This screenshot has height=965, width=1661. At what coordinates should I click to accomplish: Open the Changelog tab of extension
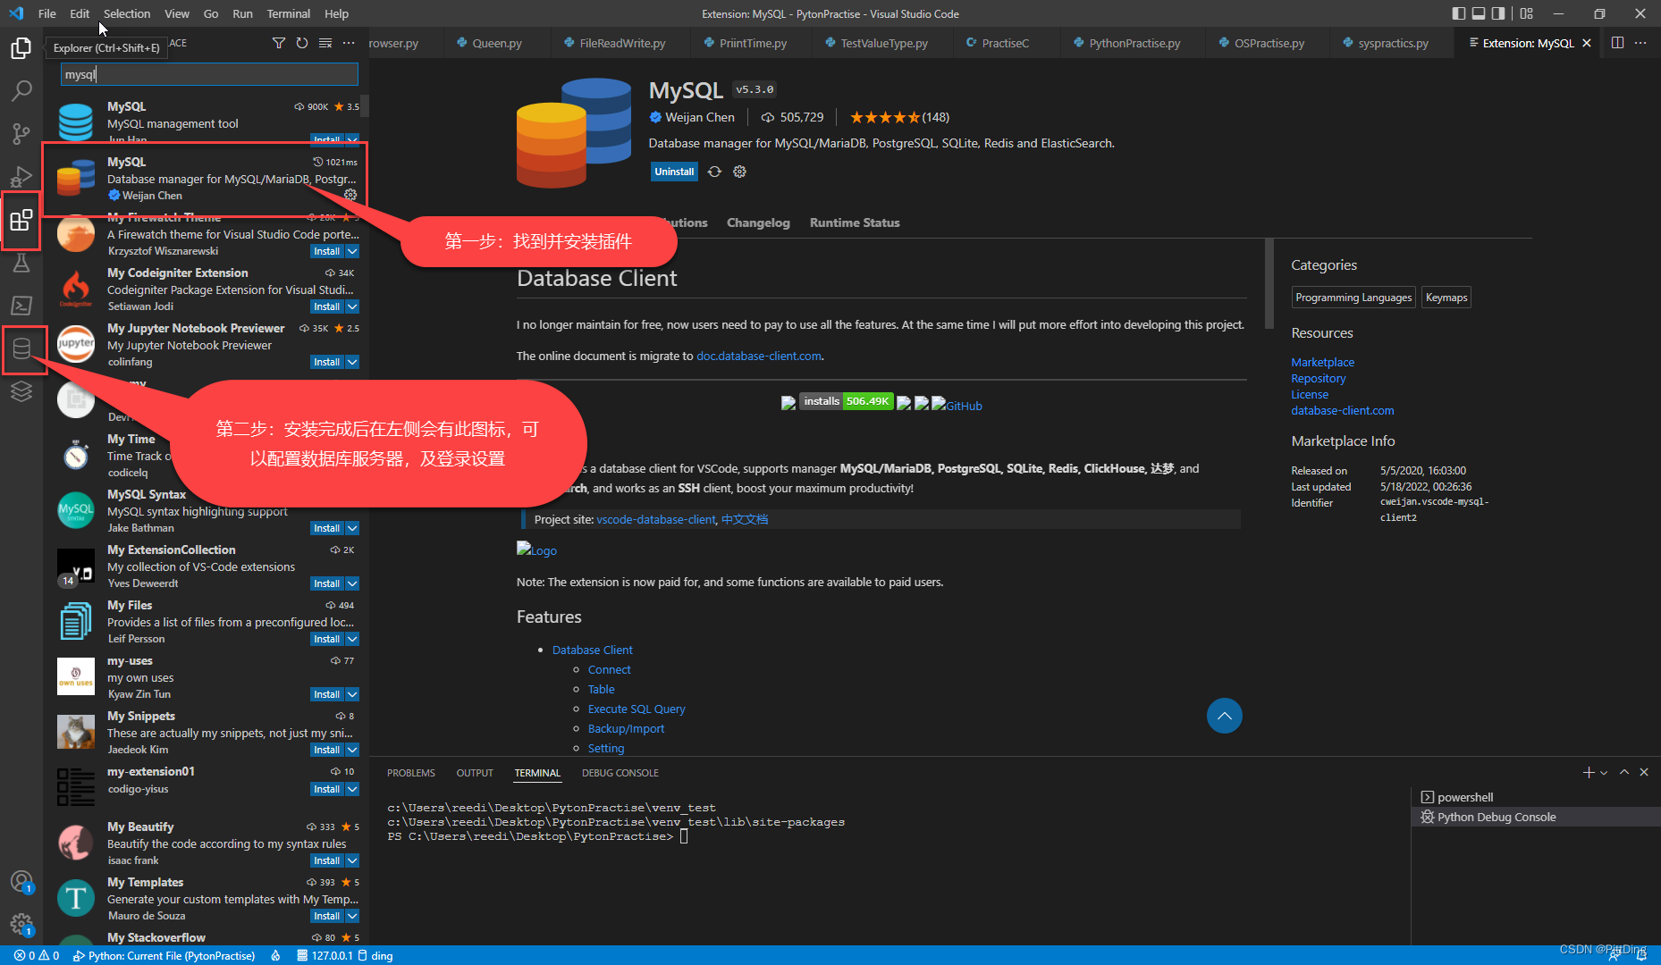point(758,222)
